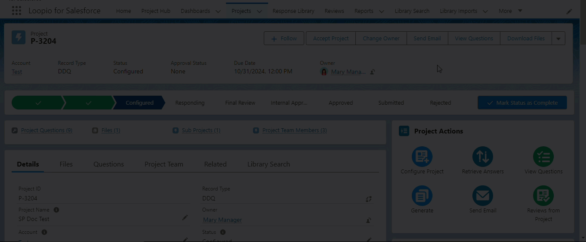Expand the Reports nav dropdown chevron
This screenshot has width=586, height=242.
381,11
